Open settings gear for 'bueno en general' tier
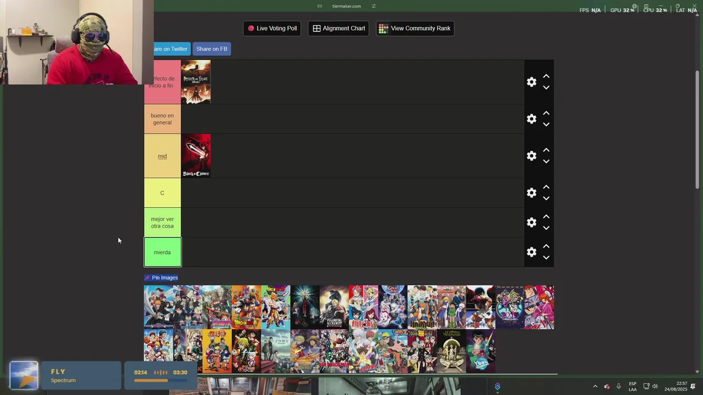The image size is (703, 395). pos(531,119)
